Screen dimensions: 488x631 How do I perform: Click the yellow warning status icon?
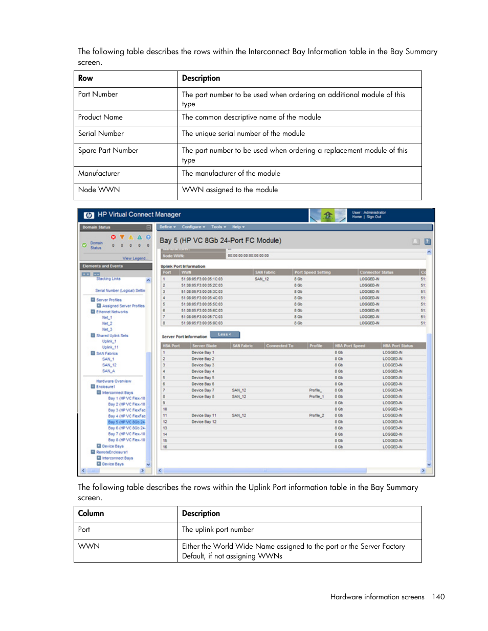pos(131,238)
